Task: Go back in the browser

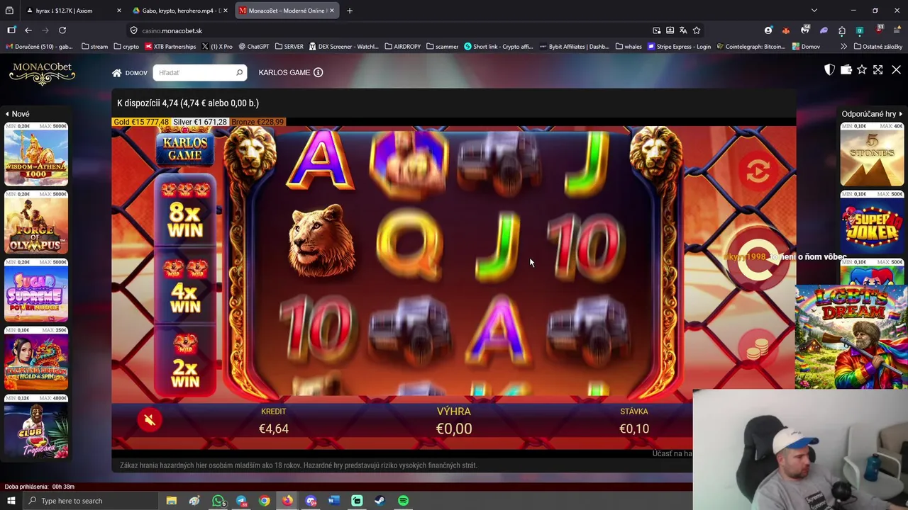Action: point(28,30)
